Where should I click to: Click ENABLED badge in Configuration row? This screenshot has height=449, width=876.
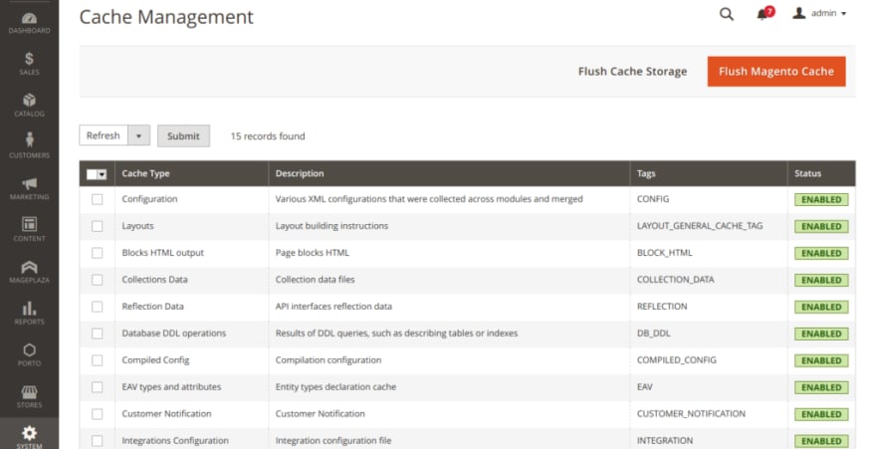[821, 199]
